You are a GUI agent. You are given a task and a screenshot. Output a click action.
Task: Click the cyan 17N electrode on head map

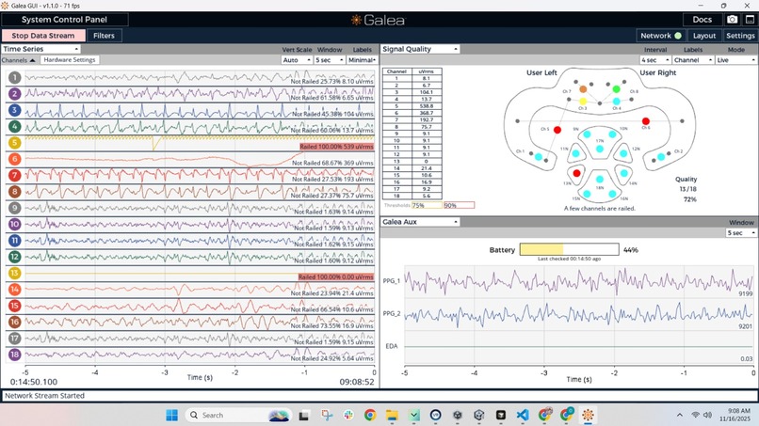click(x=600, y=149)
